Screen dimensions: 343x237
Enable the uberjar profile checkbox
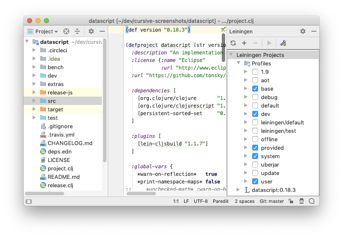point(255,165)
